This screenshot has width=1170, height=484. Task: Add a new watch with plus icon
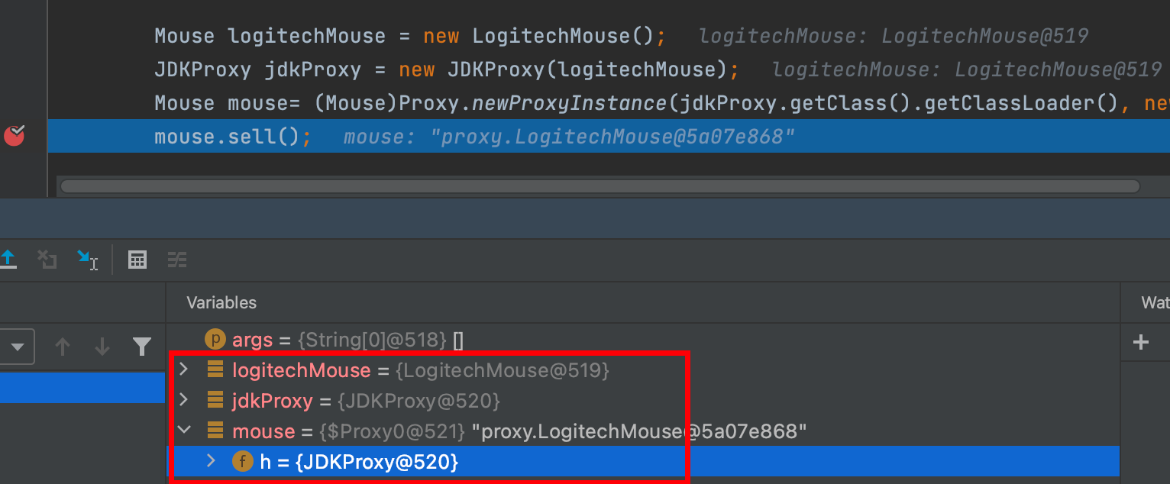point(1141,342)
